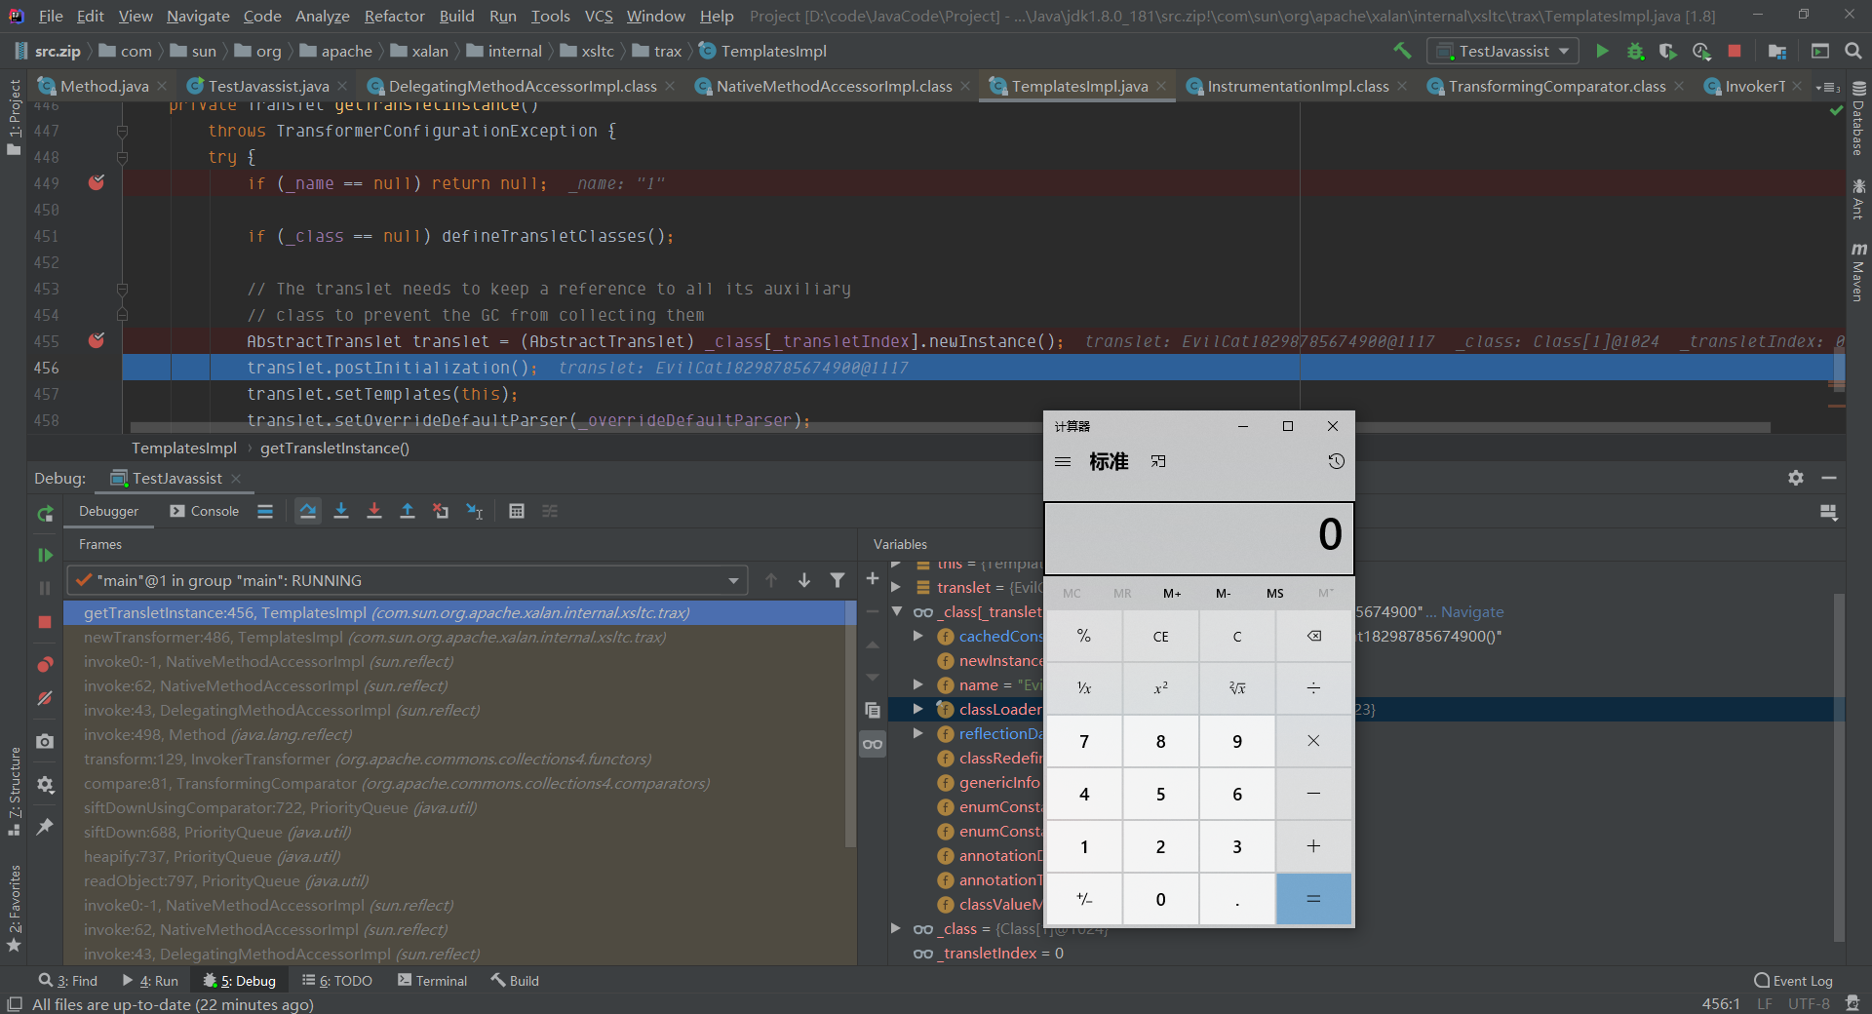The width and height of the screenshot is (1872, 1014).
Task: Stop the process using the top toolbar red square
Action: 1735,51
